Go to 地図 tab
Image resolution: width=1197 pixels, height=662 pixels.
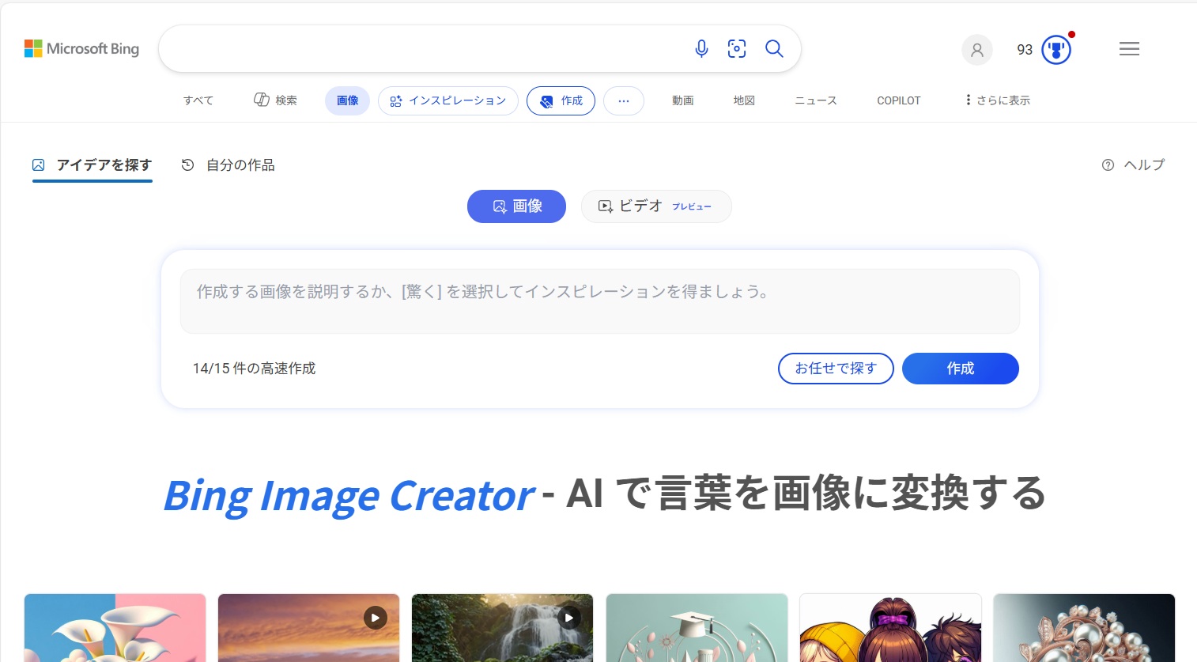click(x=744, y=100)
